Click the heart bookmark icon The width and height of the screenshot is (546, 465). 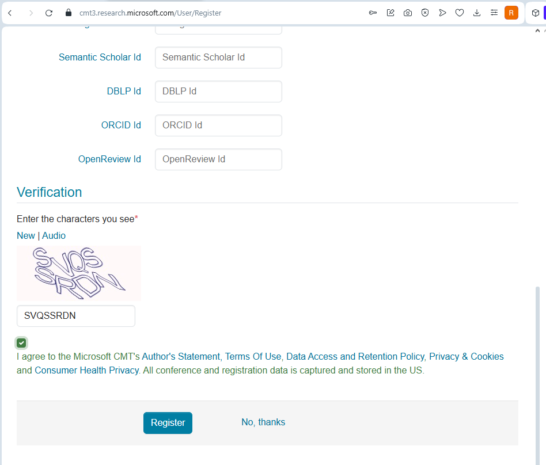pyautogui.click(x=460, y=13)
